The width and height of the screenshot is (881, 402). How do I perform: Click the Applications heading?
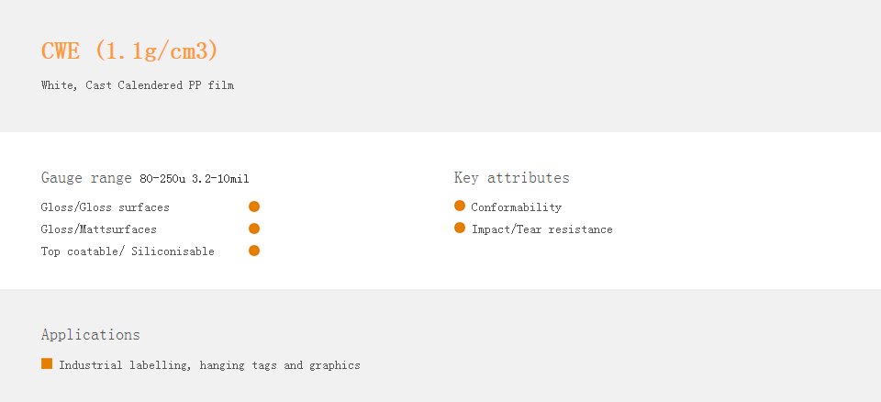91,334
